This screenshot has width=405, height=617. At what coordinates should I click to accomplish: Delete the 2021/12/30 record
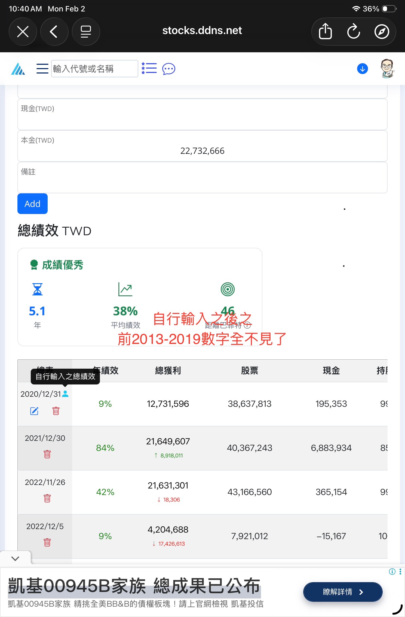[x=47, y=454]
